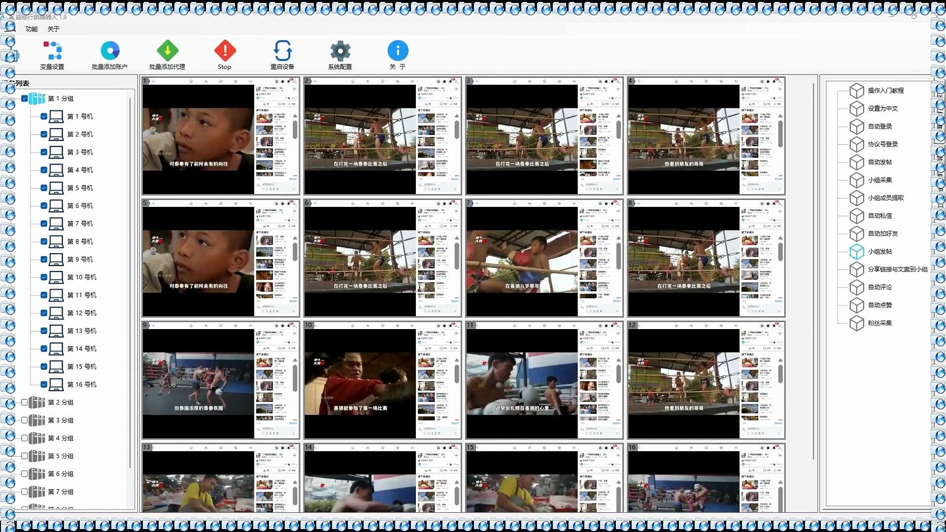Uncheck the 第 1 号机 checkbox
946x532 pixels.
pos(44,117)
